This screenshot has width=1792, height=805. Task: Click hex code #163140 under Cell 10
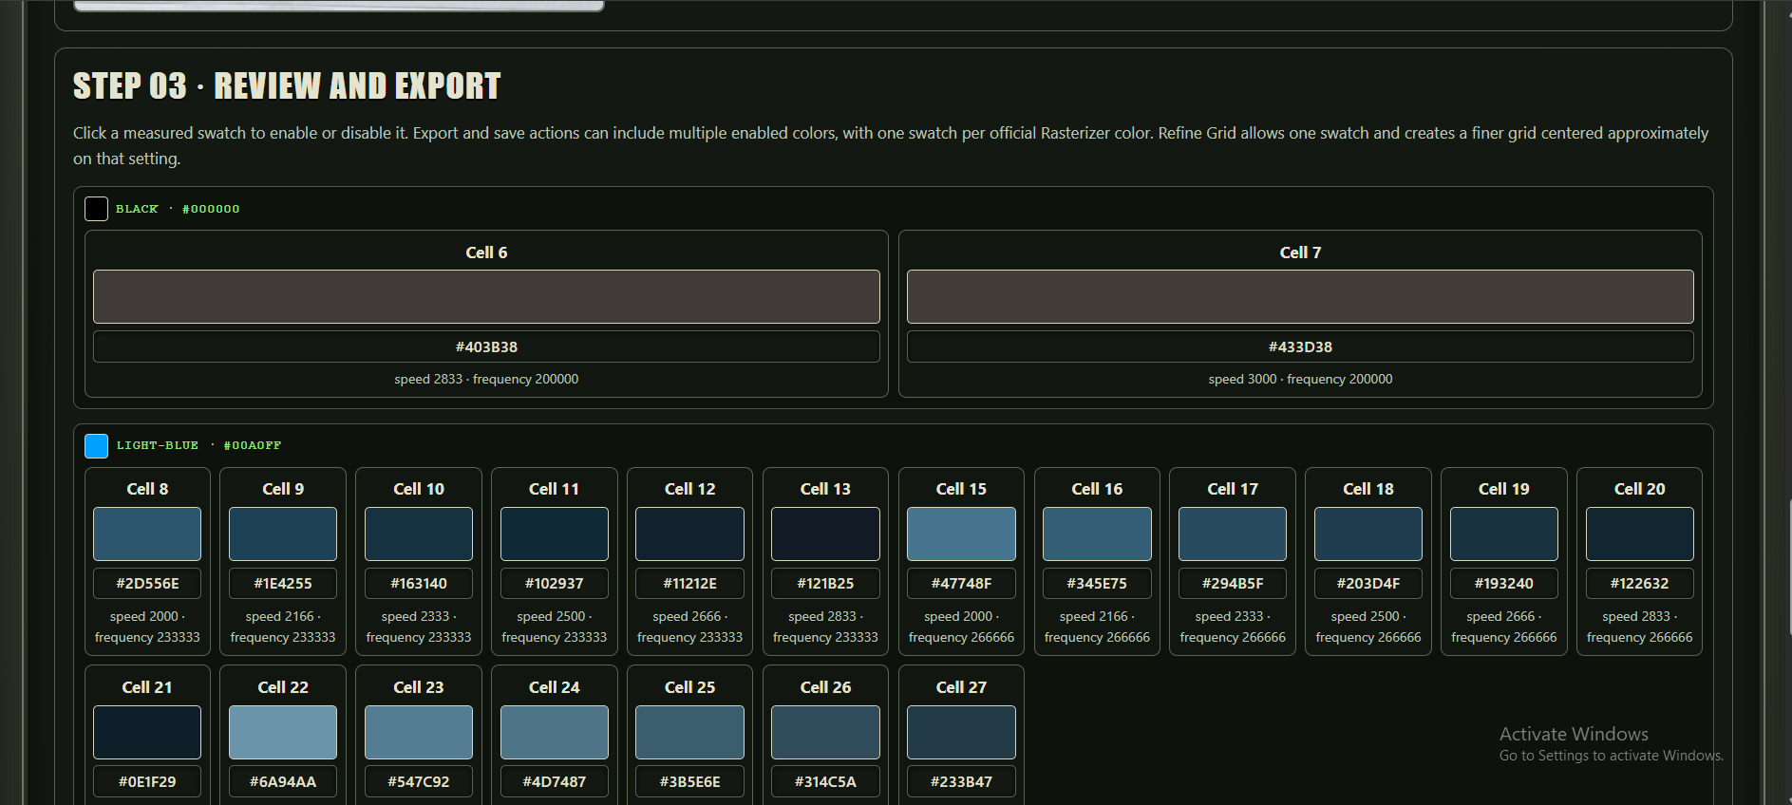[419, 583]
